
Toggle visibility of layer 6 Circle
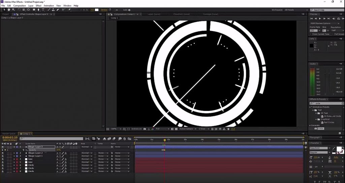(x=3, y=165)
